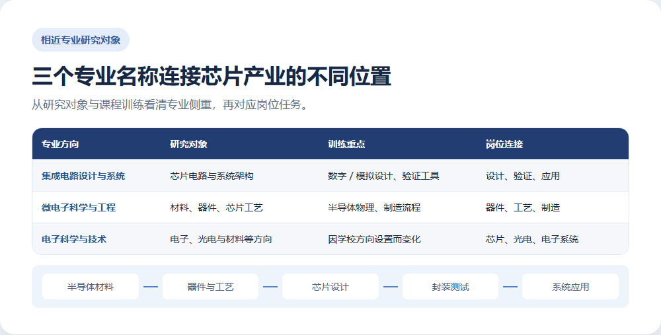
Task: Click the 封装测试 chain step
Action: pos(450,287)
